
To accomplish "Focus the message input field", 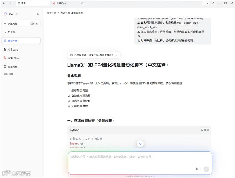I will tap(140, 163).
